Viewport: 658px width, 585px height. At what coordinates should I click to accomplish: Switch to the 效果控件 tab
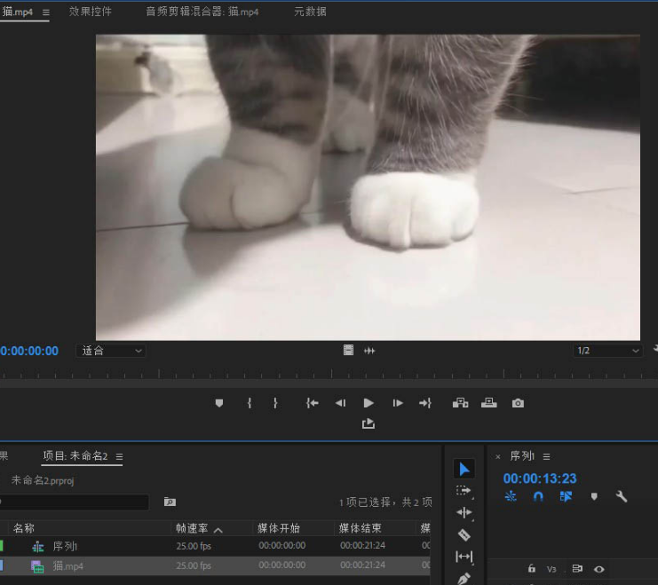(x=91, y=12)
